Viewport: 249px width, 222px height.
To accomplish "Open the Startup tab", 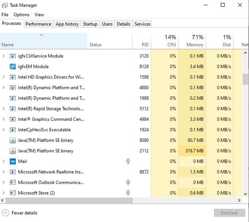I will click(x=90, y=24).
